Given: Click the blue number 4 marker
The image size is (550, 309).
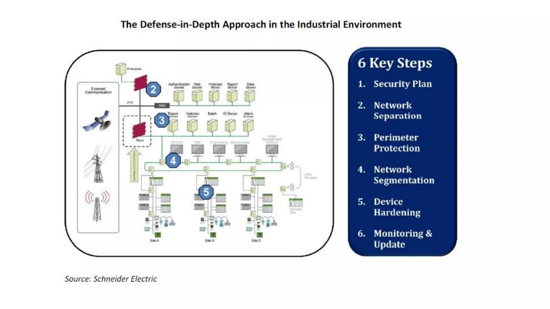Looking at the screenshot, I should tap(173, 161).
